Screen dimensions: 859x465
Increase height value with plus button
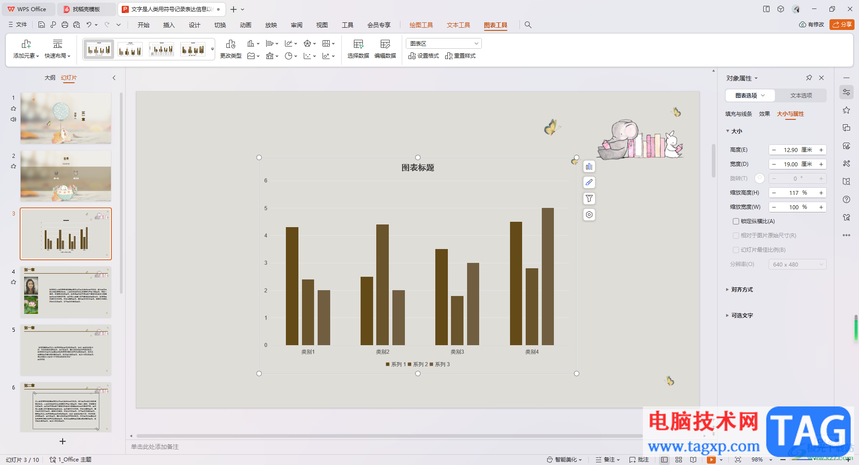pyautogui.click(x=821, y=150)
